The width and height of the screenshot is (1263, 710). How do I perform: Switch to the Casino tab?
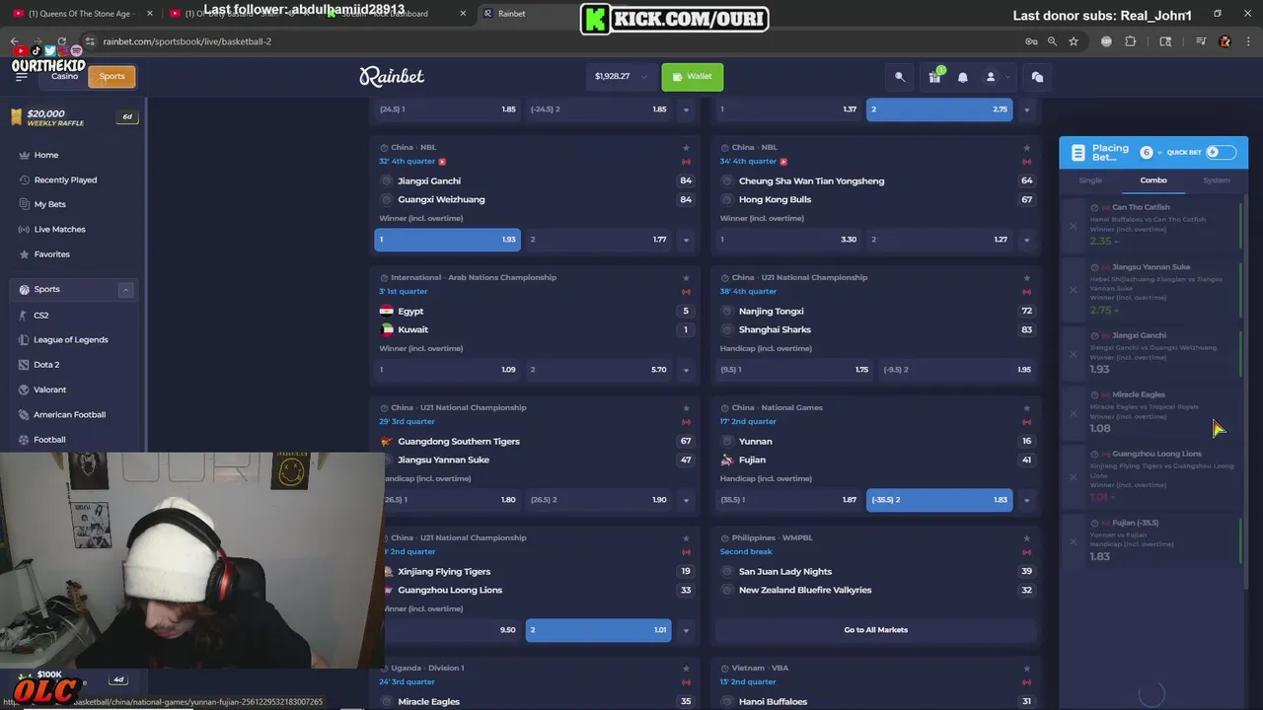pos(64,76)
